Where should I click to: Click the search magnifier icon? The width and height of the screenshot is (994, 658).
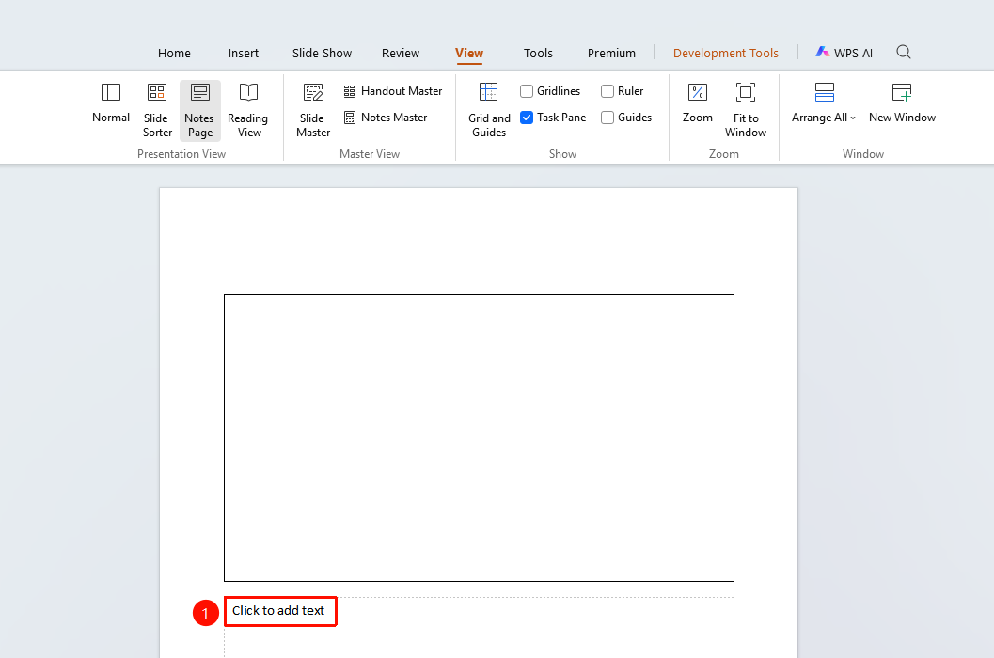(x=904, y=52)
